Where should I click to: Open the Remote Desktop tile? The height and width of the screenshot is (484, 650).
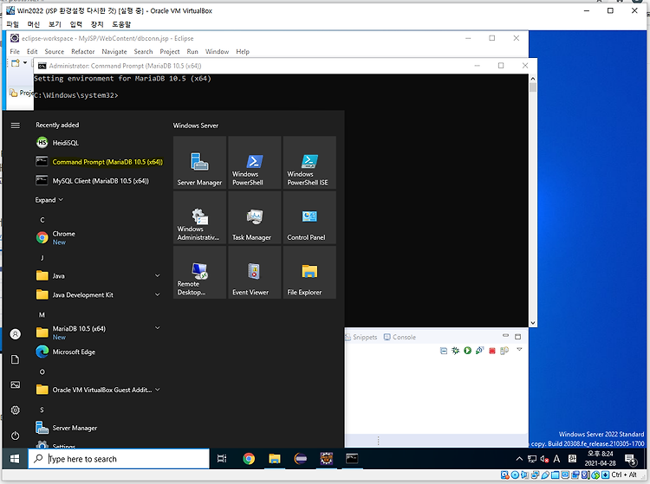[x=200, y=273]
